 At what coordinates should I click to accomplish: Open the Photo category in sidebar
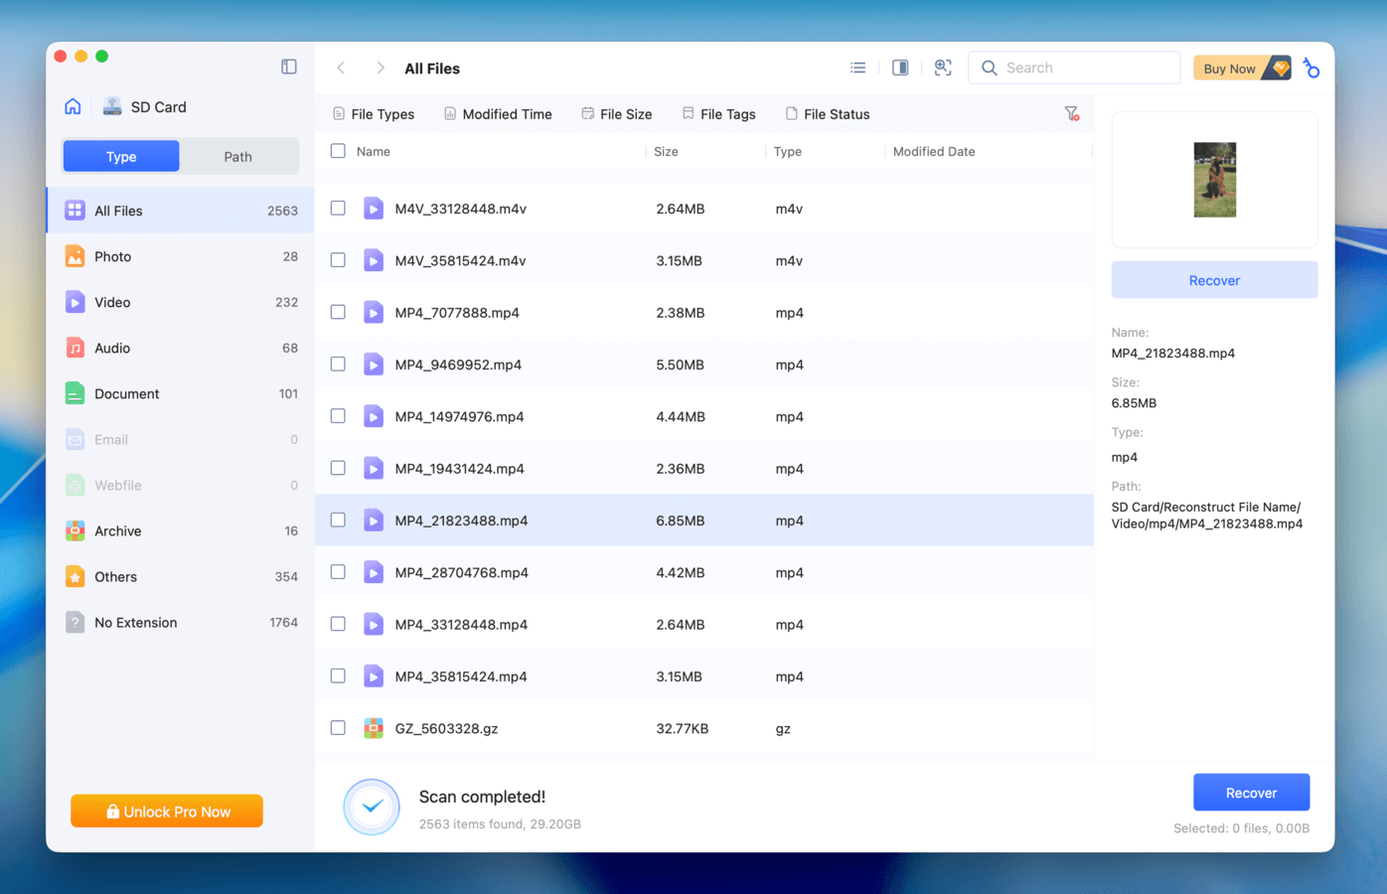point(112,256)
